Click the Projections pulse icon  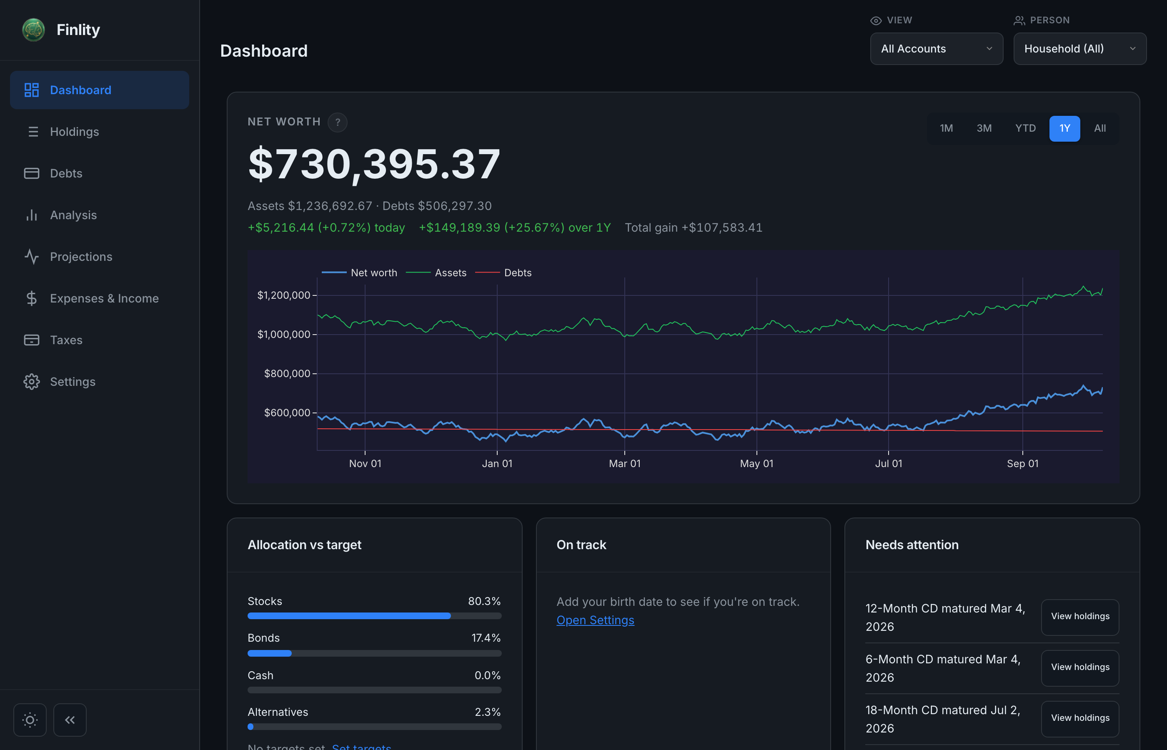[32, 257]
